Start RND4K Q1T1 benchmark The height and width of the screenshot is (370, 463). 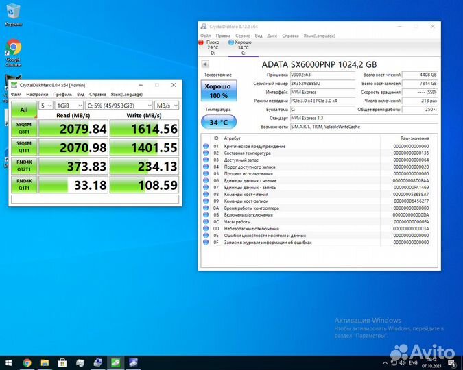tap(24, 184)
